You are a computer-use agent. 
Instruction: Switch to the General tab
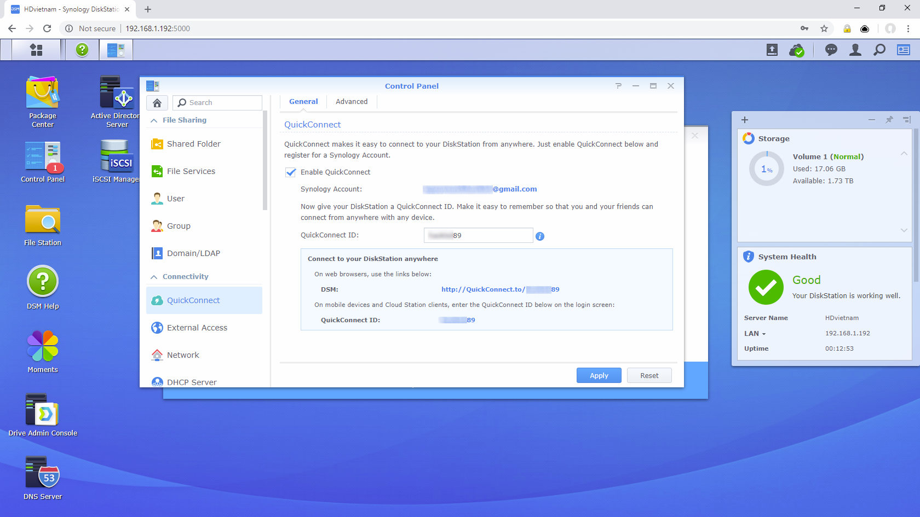[303, 102]
